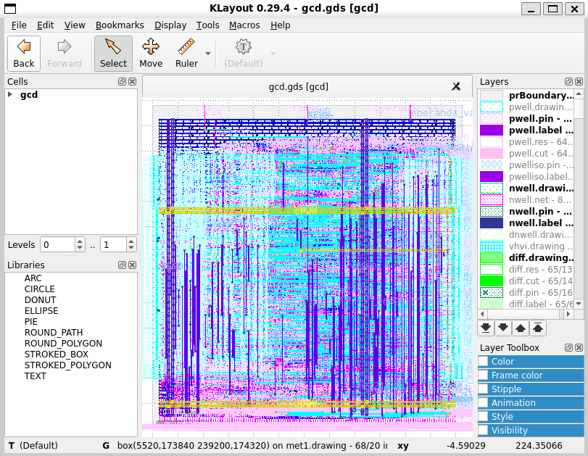The height and width of the screenshot is (456, 588).
Task: Toggle the Visibility toolbox section checkbox
Action: point(483,430)
